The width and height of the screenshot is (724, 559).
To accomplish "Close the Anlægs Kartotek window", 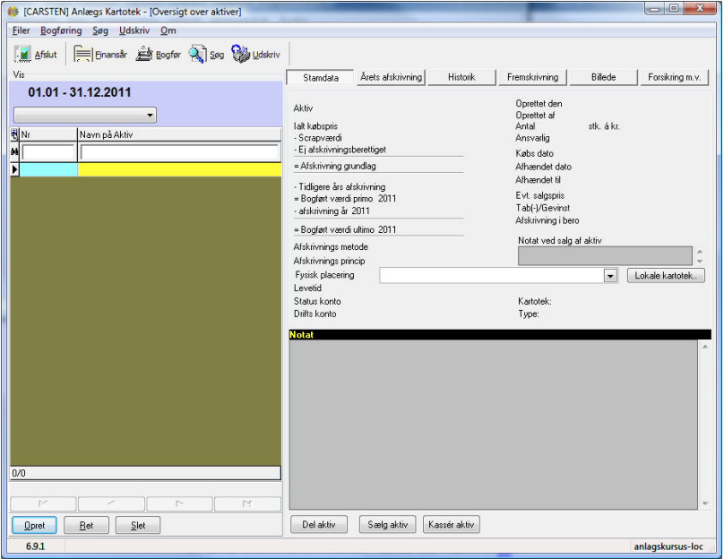I will (x=700, y=8).
